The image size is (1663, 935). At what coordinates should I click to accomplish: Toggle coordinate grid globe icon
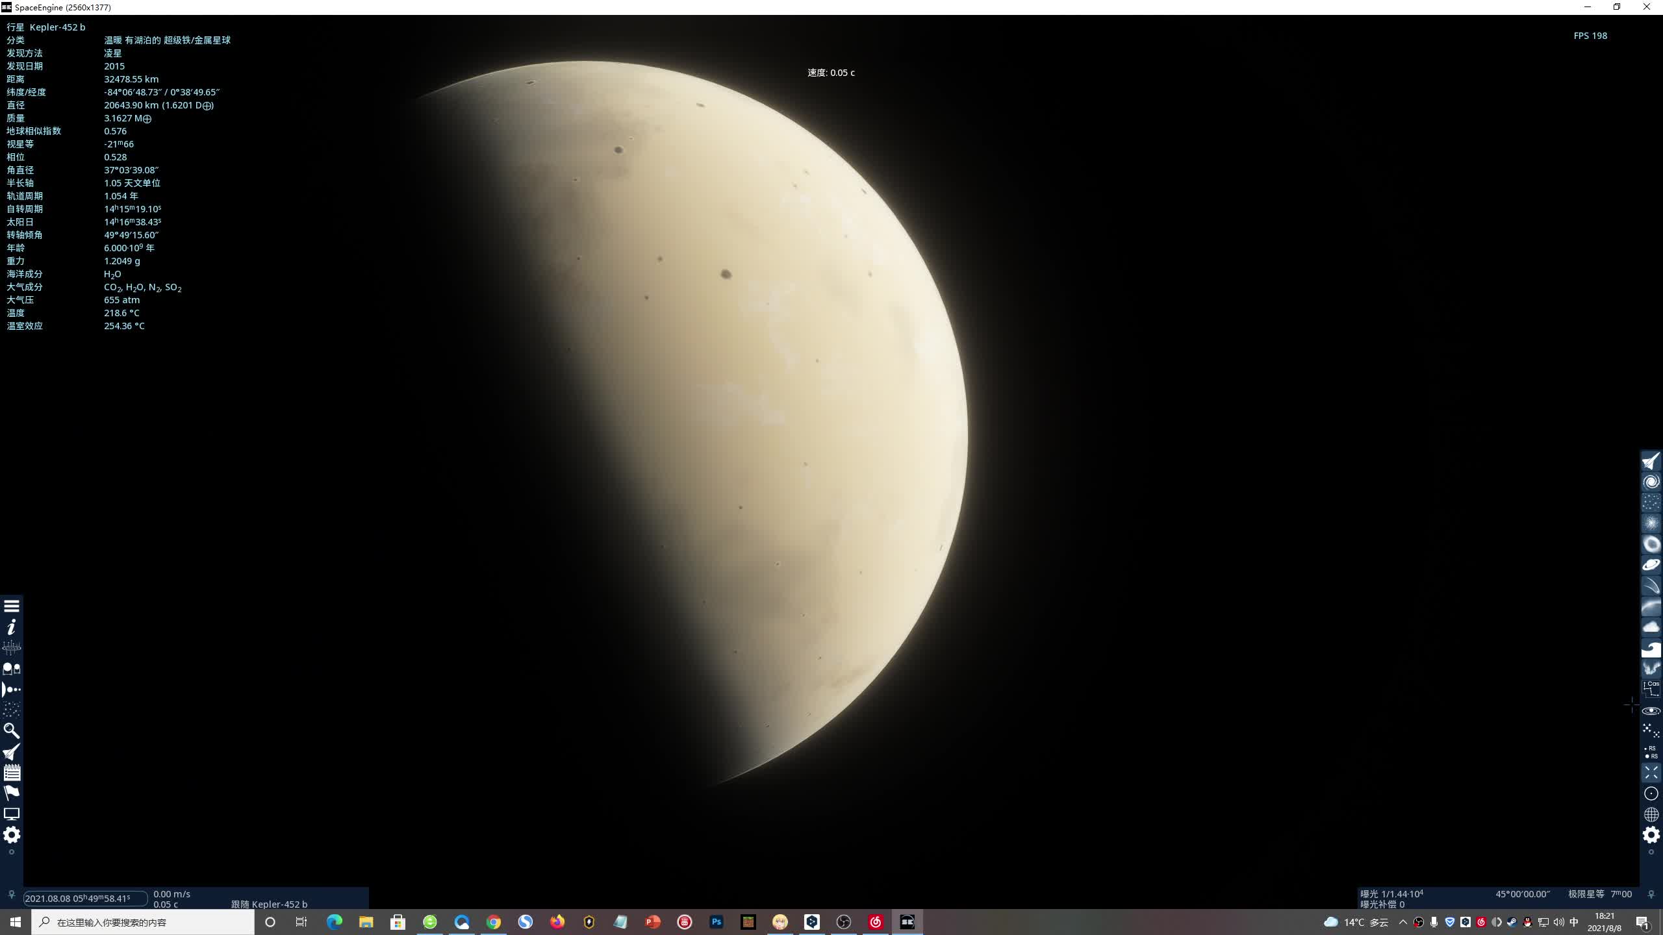(x=1651, y=814)
